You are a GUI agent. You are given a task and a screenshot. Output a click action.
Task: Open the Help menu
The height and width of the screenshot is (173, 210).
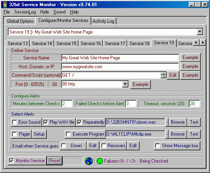pyautogui.click(x=74, y=12)
